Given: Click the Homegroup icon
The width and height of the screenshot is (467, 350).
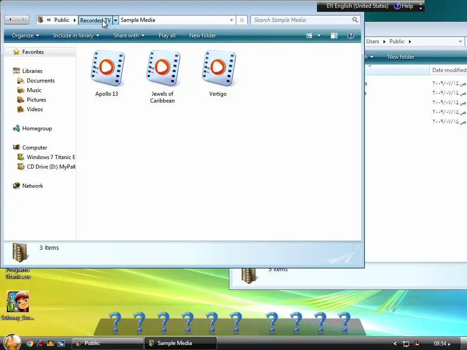Looking at the screenshot, I should coord(16,128).
